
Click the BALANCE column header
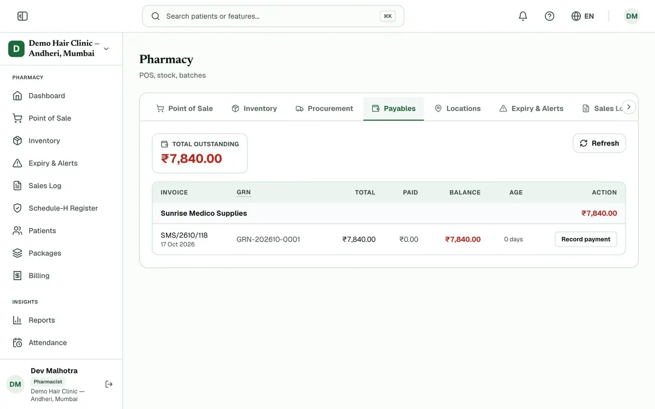[x=465, y=193]
